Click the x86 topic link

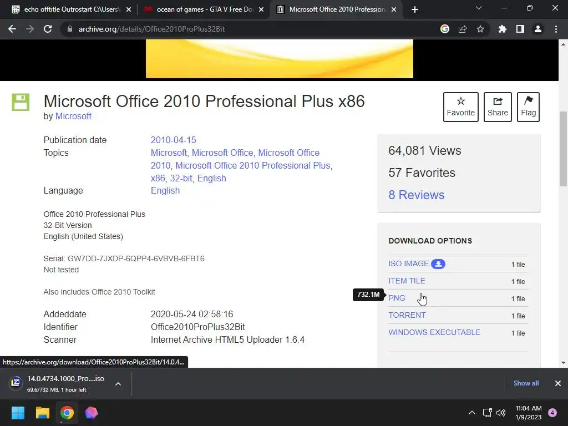click(x=157, y=178)
